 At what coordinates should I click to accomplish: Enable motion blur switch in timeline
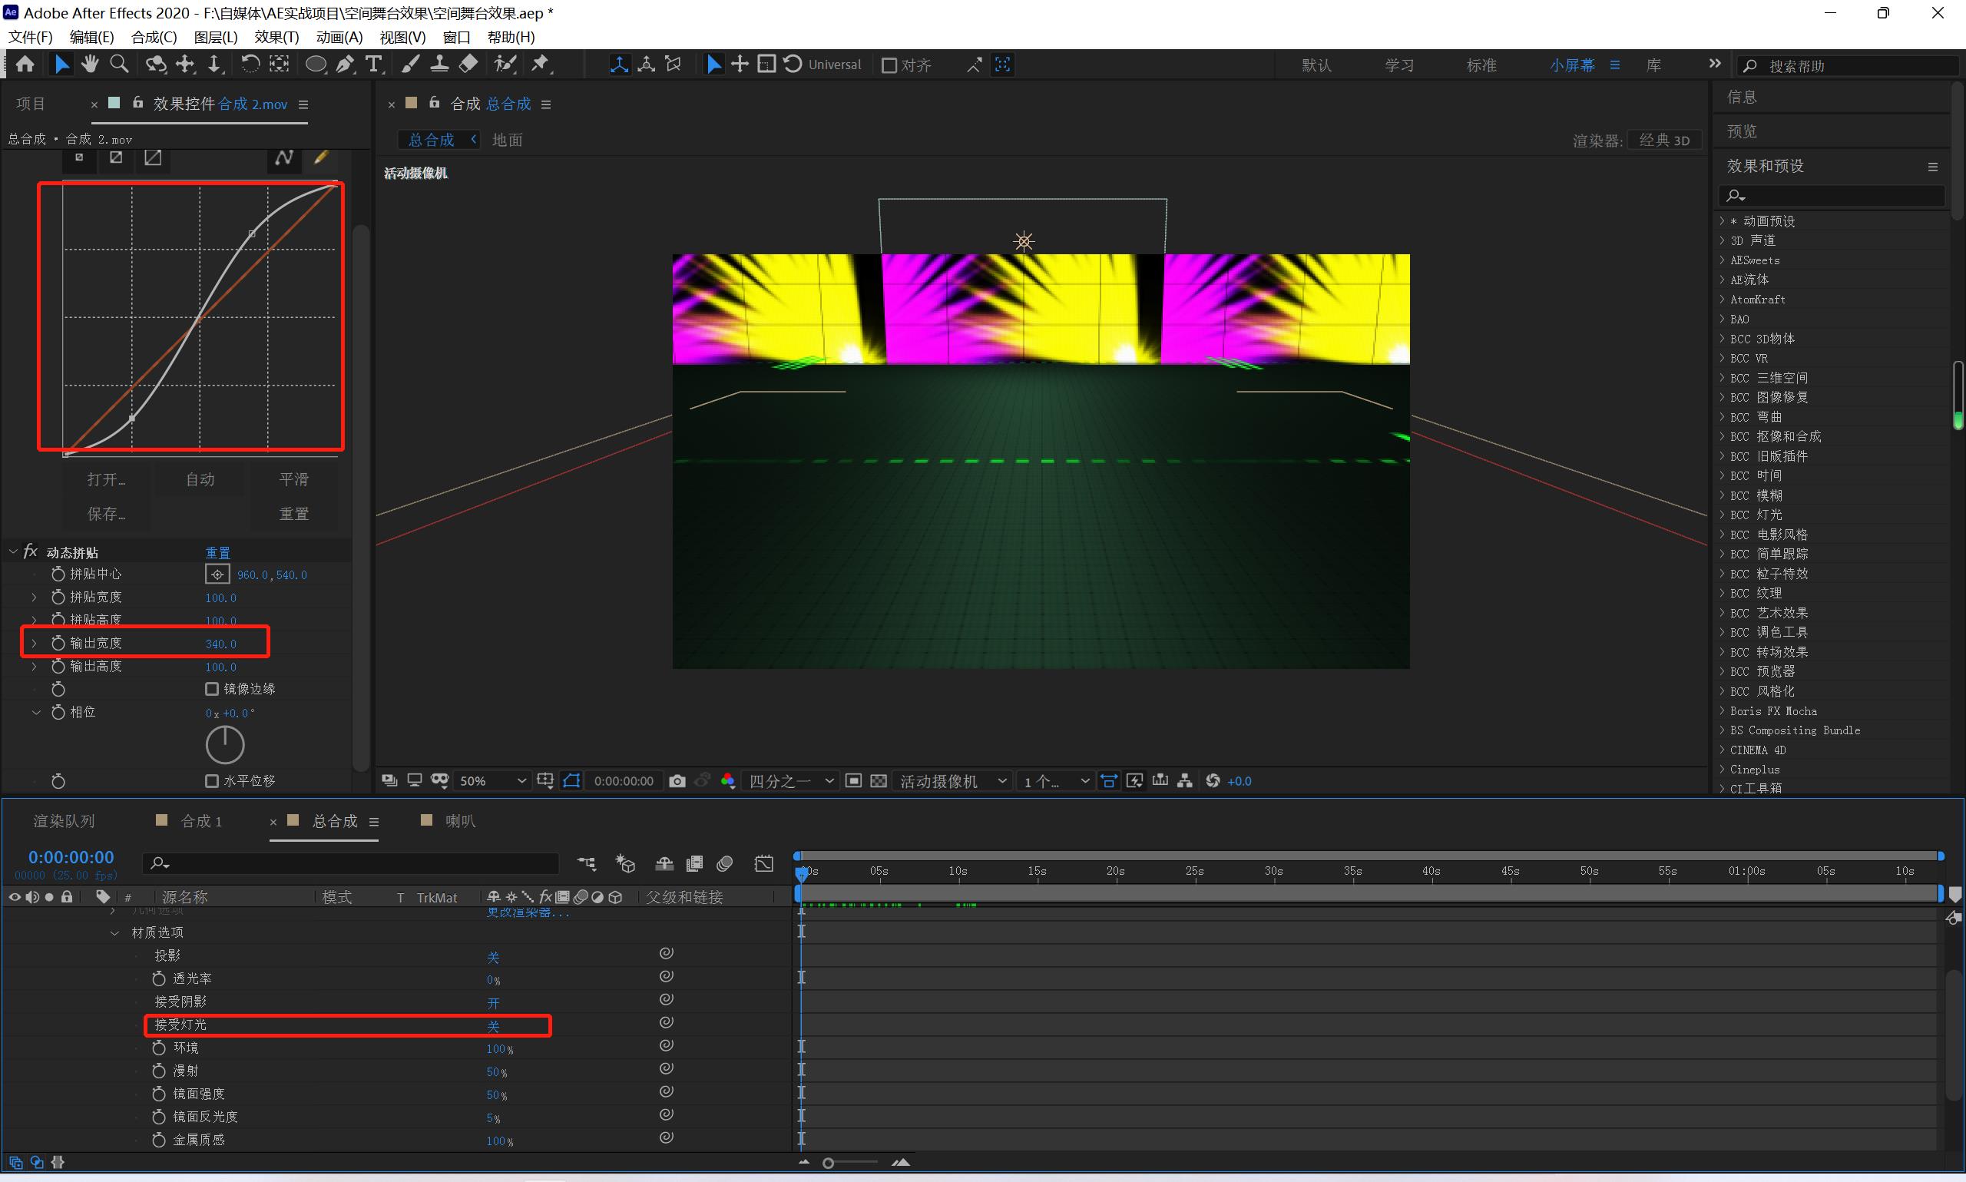click(x=724, y=863)
